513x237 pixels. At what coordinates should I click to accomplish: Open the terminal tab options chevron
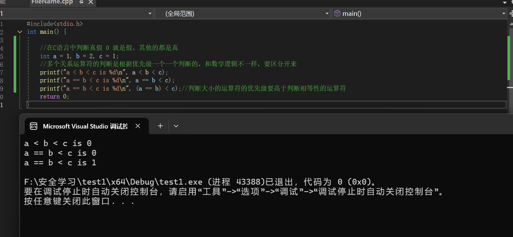pyautogui.click(x=176, y=126)
